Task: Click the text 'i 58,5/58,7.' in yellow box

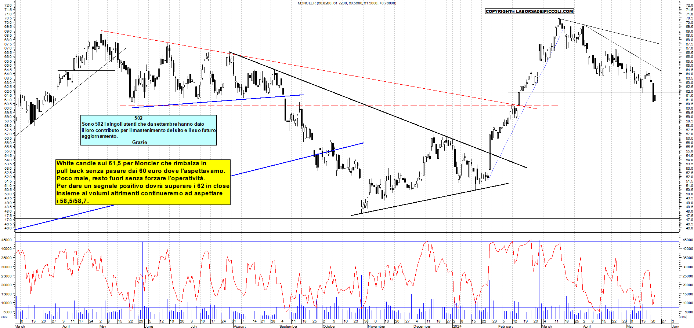Action: (x=73, y=201)
